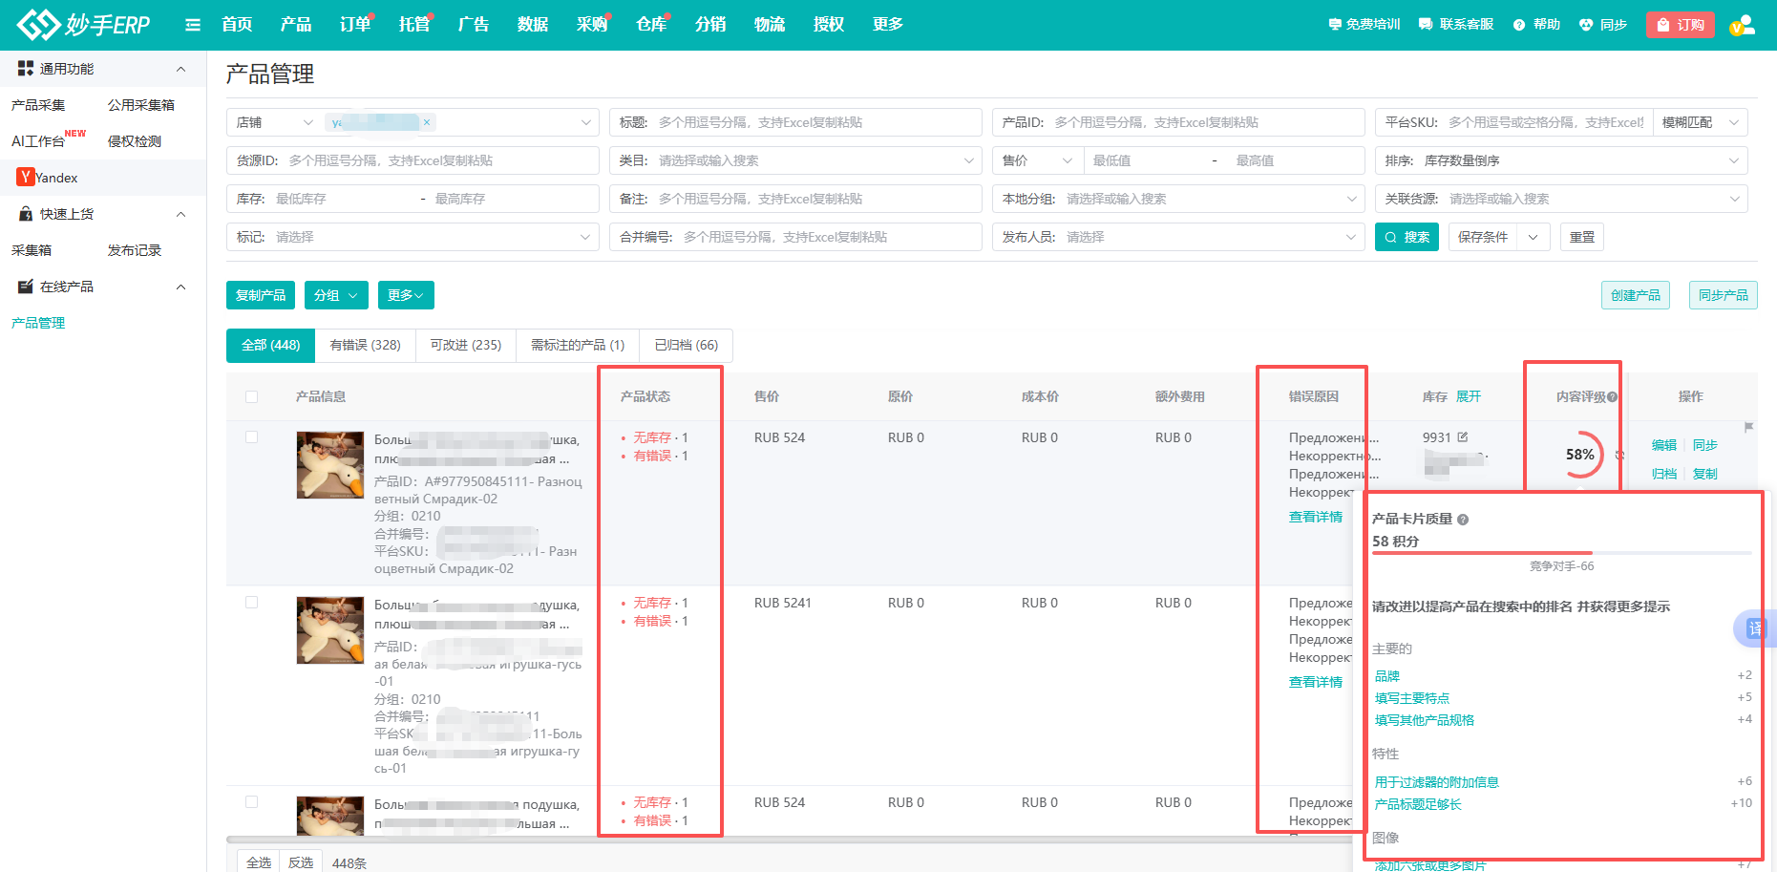This screenshot has width=1777, height=872.
Task: Click the help icon beside 内容评级 header
Action: 1612,397
